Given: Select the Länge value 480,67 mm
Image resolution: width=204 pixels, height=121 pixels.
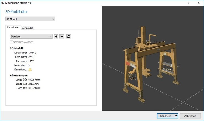Looking at the screenshot, I should click(34, 80).
